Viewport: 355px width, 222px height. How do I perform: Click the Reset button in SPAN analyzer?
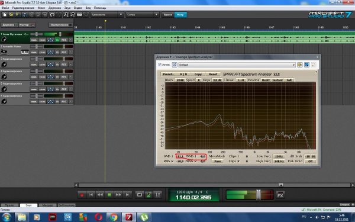(x=213, y=75)
